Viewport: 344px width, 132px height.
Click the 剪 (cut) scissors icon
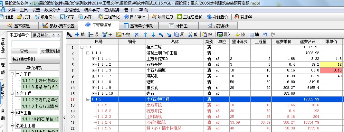coord(192,34)
